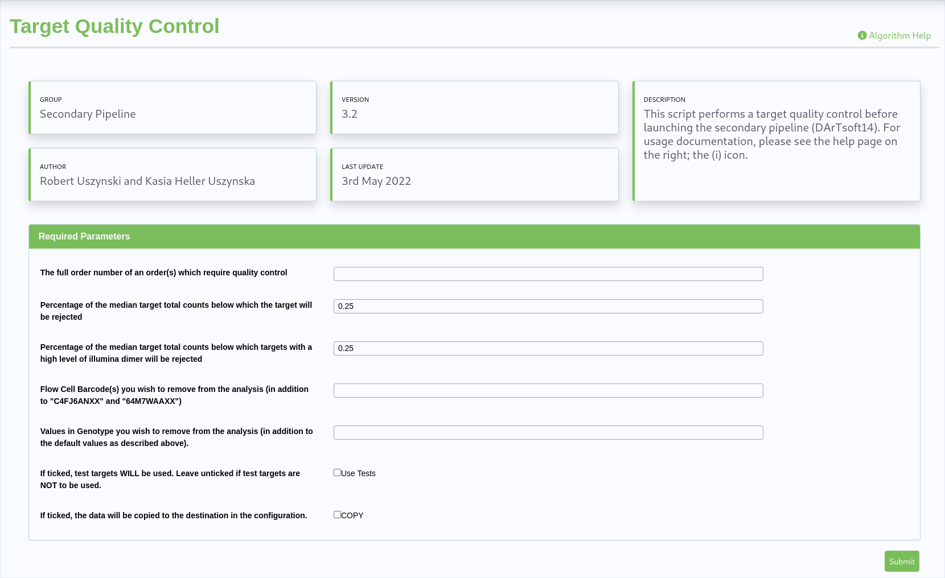Focus the Genotype values removal input
The height and width of the screenshot is (578, 945).
point(548,432)
